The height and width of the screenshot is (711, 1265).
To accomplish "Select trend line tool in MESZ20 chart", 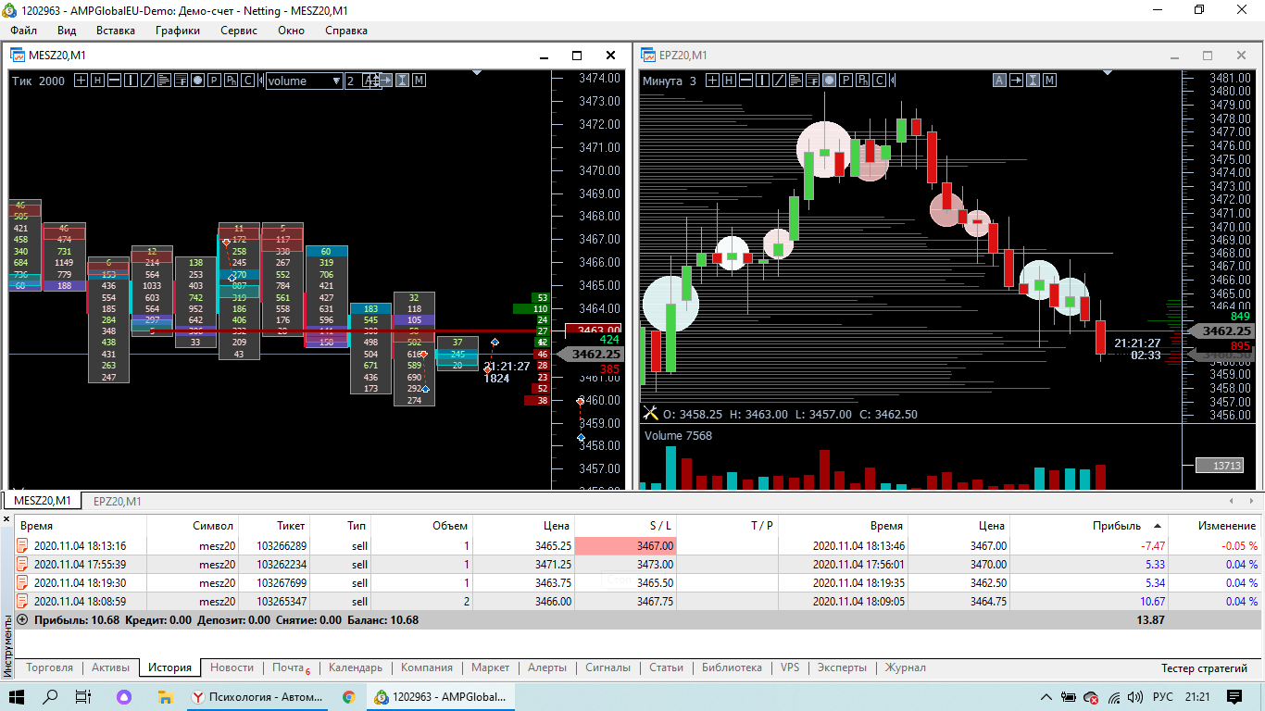I will coord(148,81).
